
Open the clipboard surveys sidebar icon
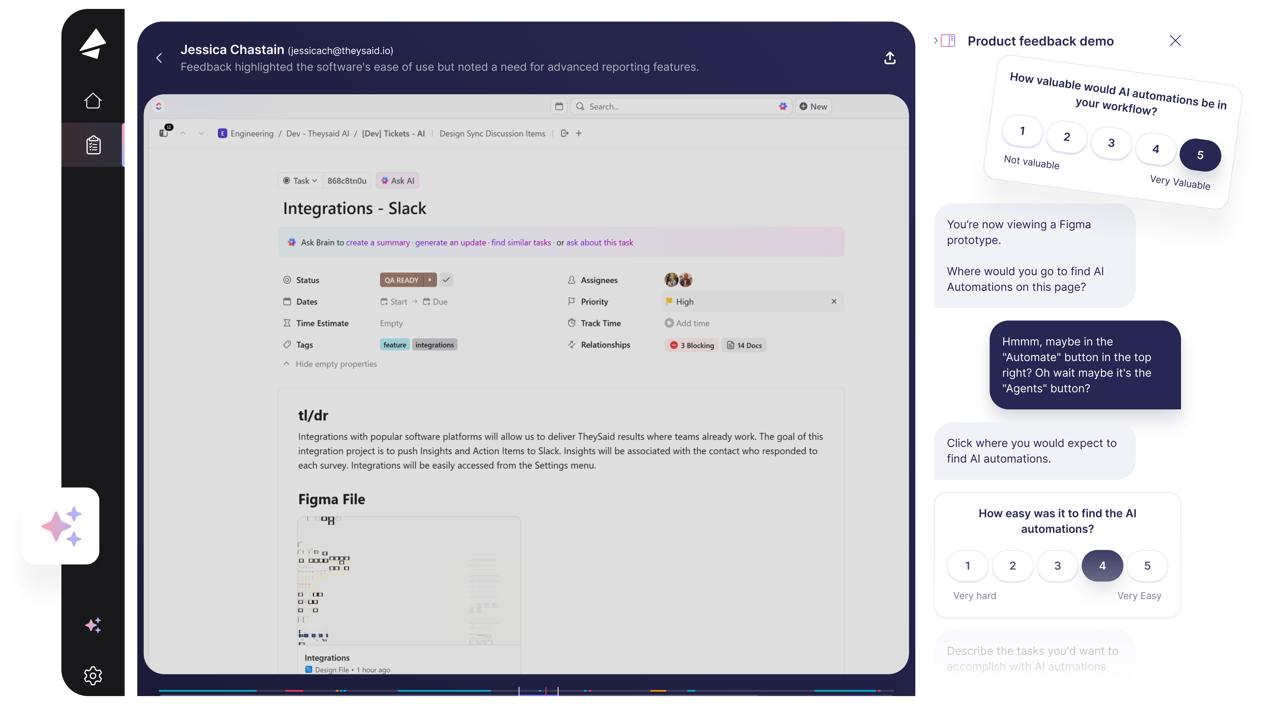pyautogui.click(x=93, y=145)
